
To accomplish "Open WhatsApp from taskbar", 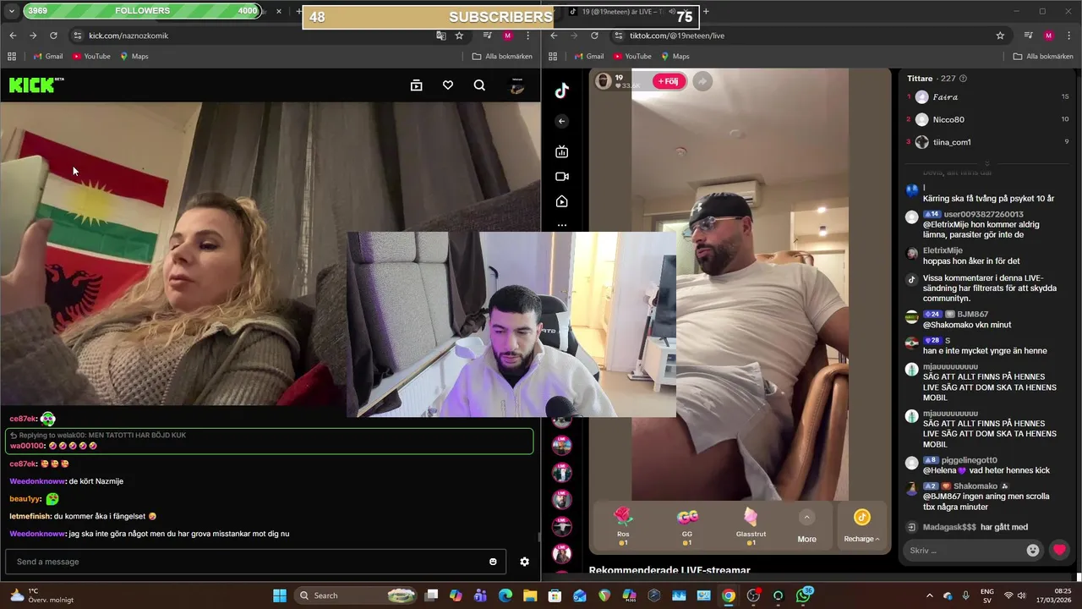I will click(x=803, y=595).
